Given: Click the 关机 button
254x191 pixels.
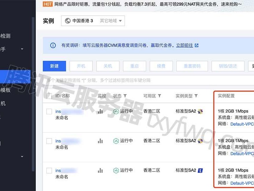Looking at the screenshot, I should [x=108, y=66].
